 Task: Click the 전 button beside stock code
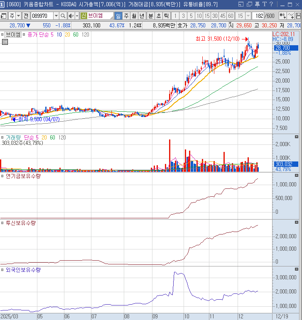(x=26, y=16)
